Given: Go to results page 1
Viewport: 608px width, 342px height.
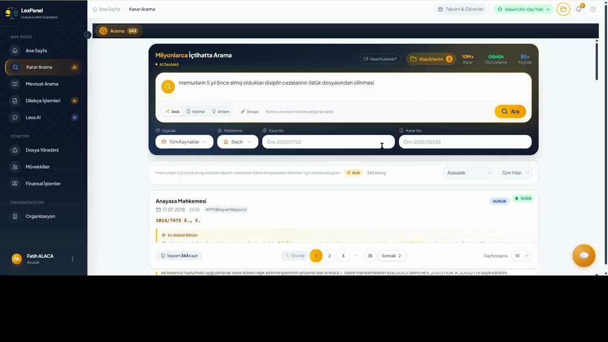Looking at the screenshot, I should point(316,256).
